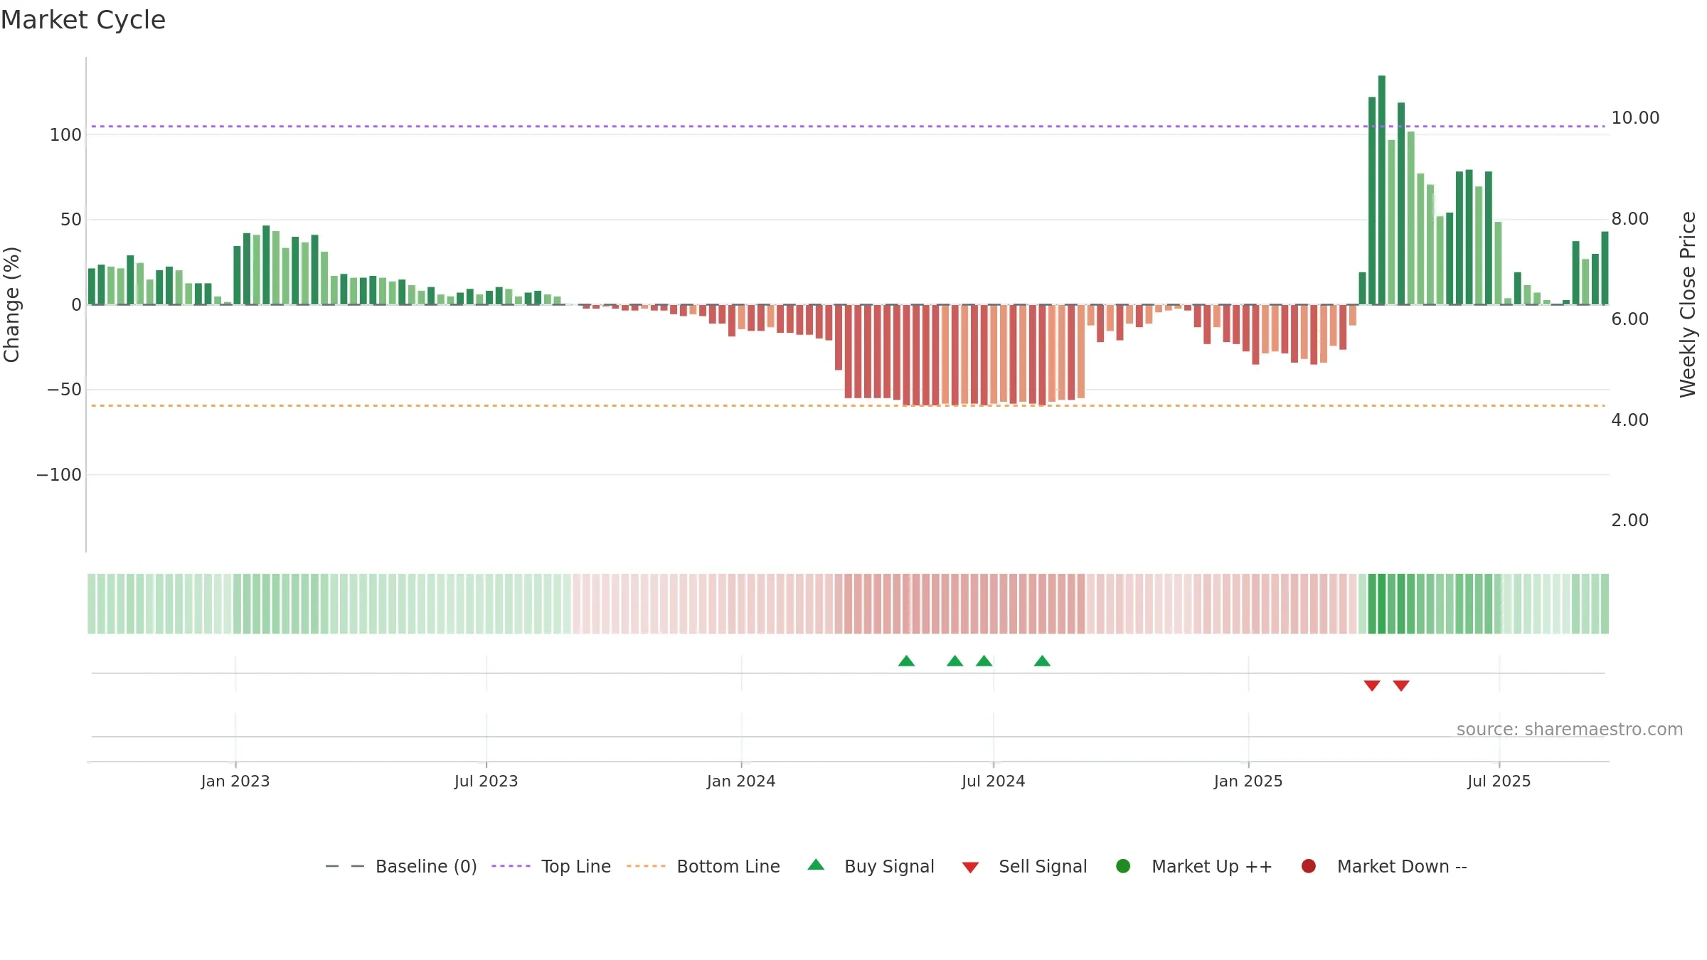Click the source: sharemaestro.com text
Image resolution: width=1707 pixels, height=960 pixels.
[1570, 730]
